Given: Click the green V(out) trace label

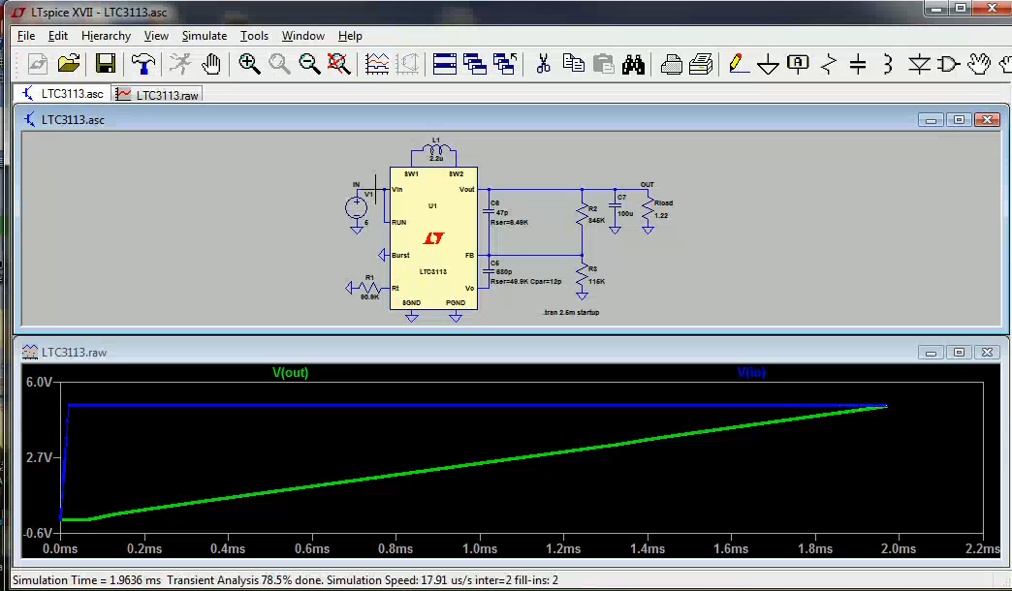Looking at the screenshot, I should coord(291,372).
